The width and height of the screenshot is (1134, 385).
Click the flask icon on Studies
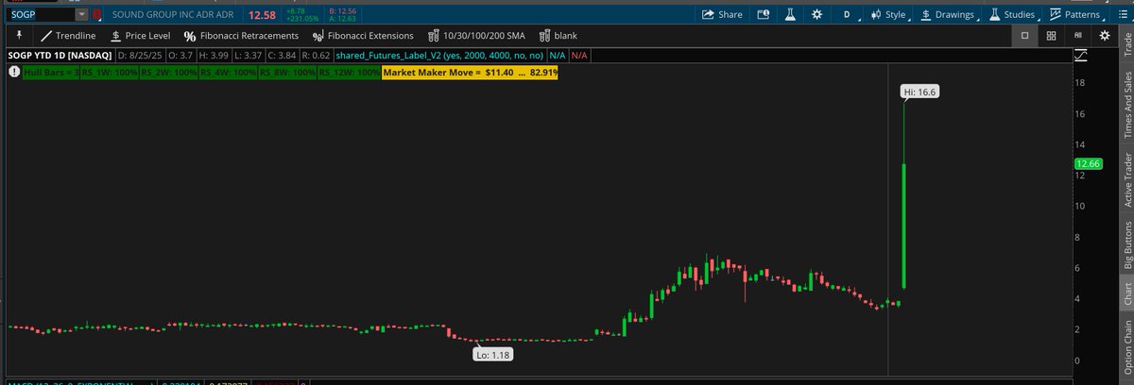pyautogui.click(x=994, y=14)
